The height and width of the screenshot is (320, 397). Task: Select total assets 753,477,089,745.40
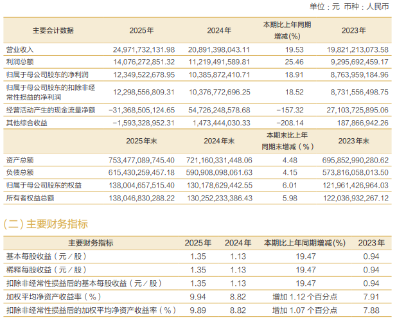141,160
